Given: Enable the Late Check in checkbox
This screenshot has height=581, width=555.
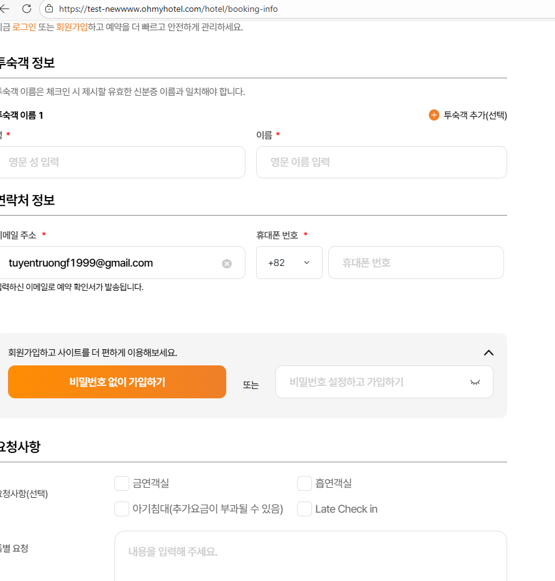Looking at the screenshot, I should 305,509.
